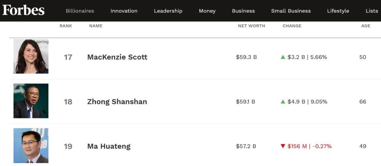381x166 pixels.
Task: Open the Billionaires menu
Action: pyautogui.click(x=80, y=11)
